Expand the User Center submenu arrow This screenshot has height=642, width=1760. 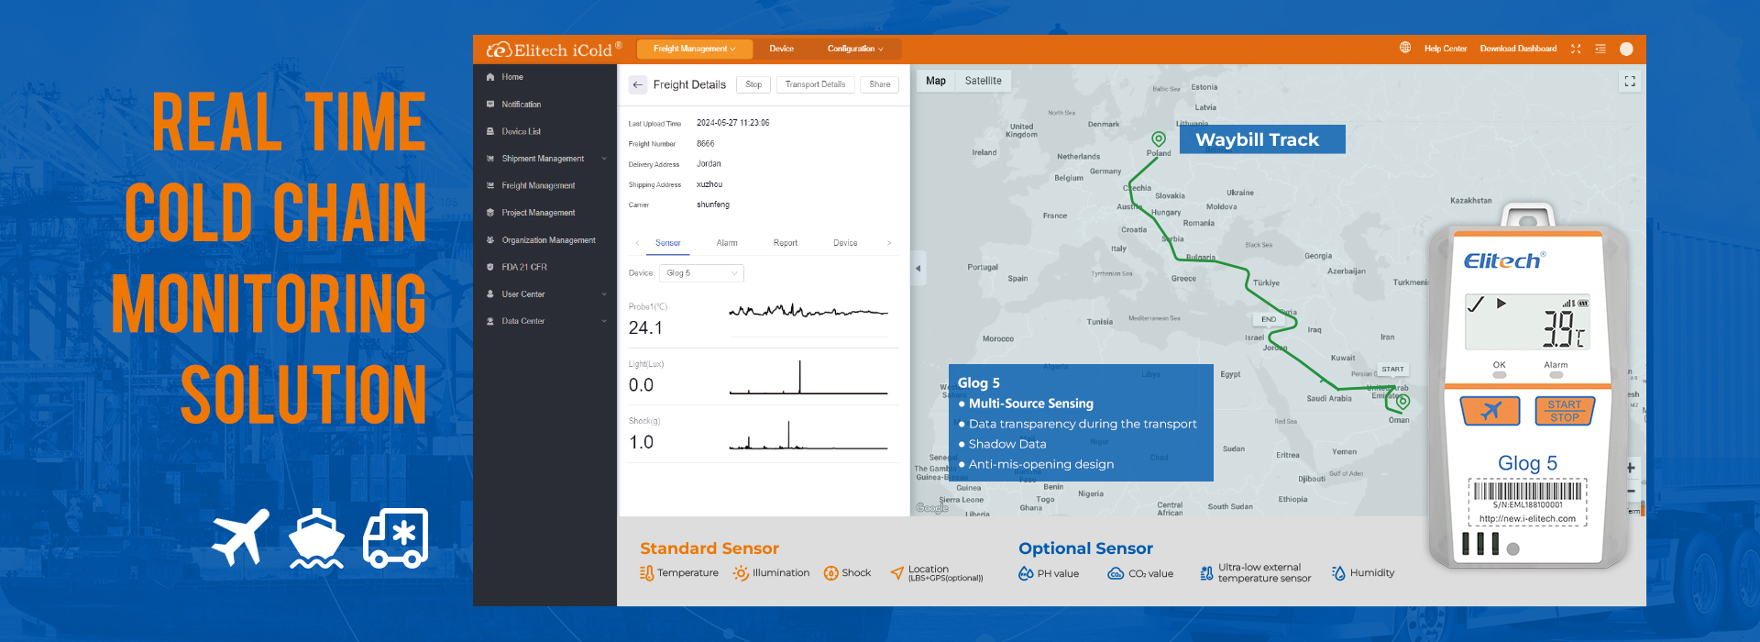604,294
